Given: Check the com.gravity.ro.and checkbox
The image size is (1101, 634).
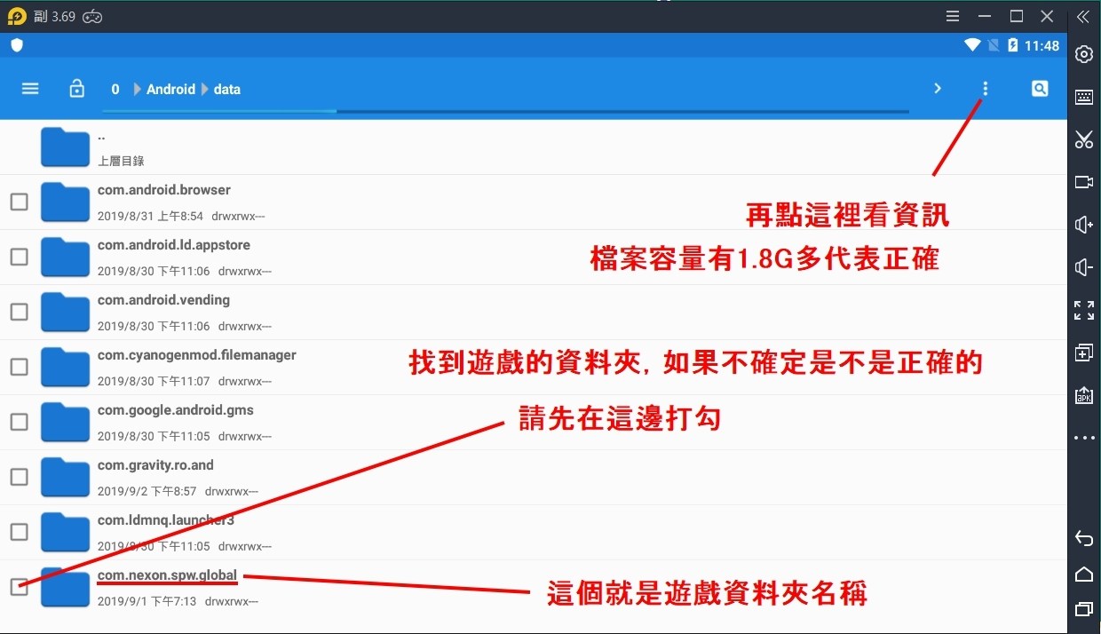Looking at the screenshot, I should click(19, 478).
